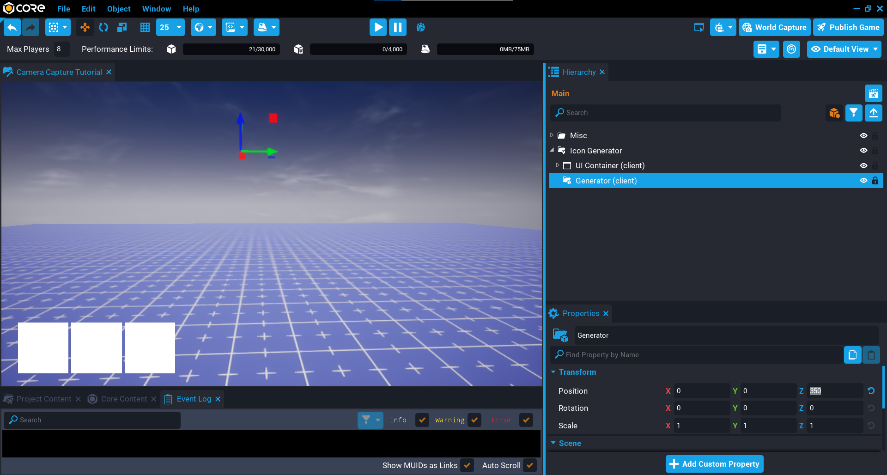This screenshot has width=887, height=475.
Task: Click the Undo arrow icon
Action: (12, 28)
